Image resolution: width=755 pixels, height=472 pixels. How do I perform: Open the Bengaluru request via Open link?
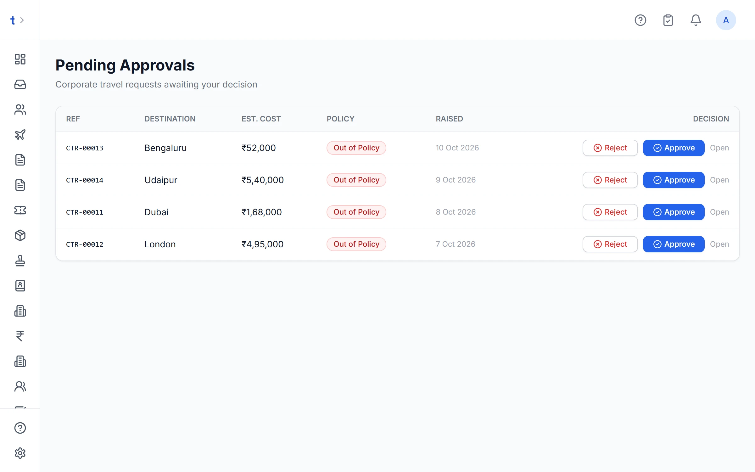[x=719, y=148]
